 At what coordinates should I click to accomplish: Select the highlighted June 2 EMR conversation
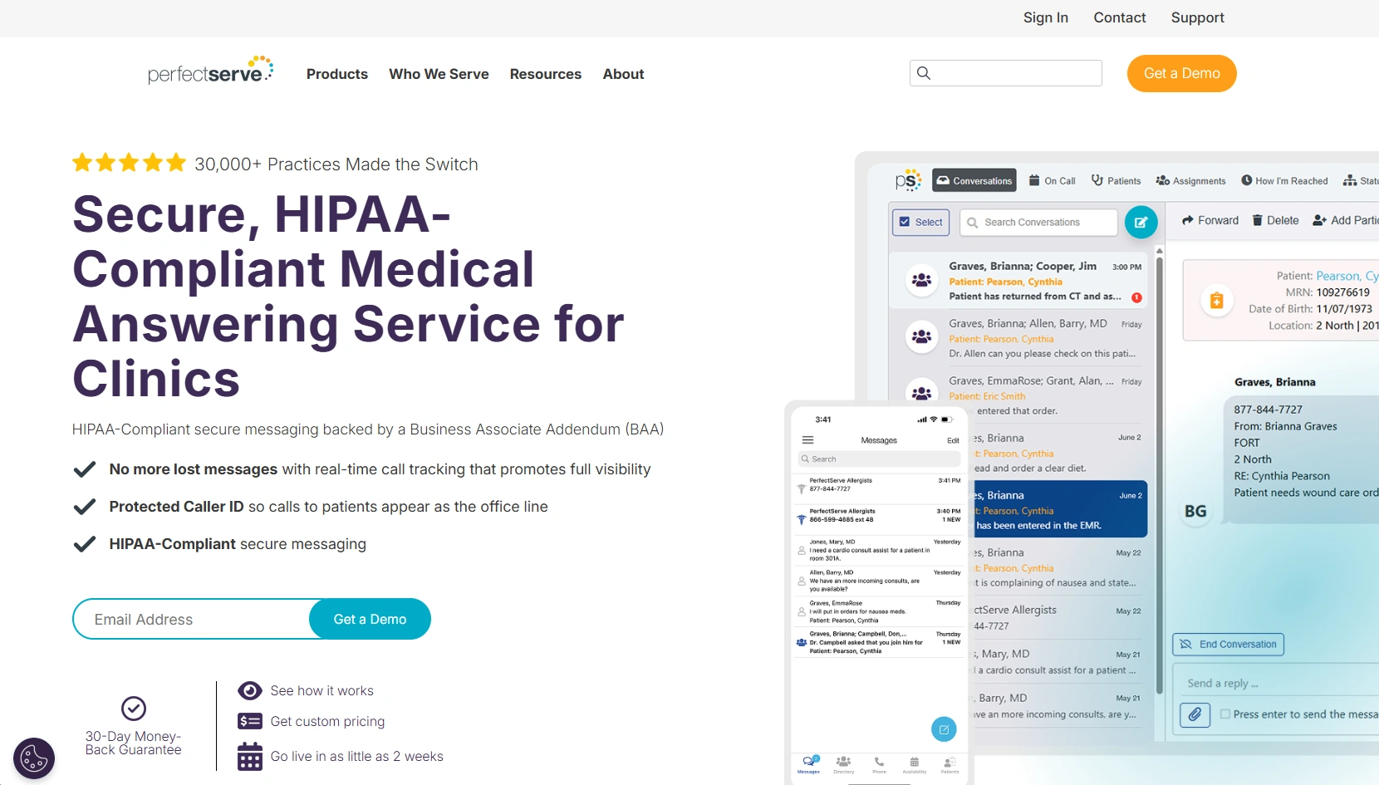(x=1059, y=509)
